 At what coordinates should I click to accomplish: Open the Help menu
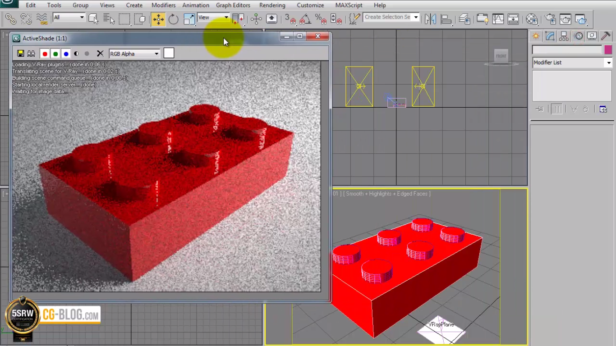[380, 5]
